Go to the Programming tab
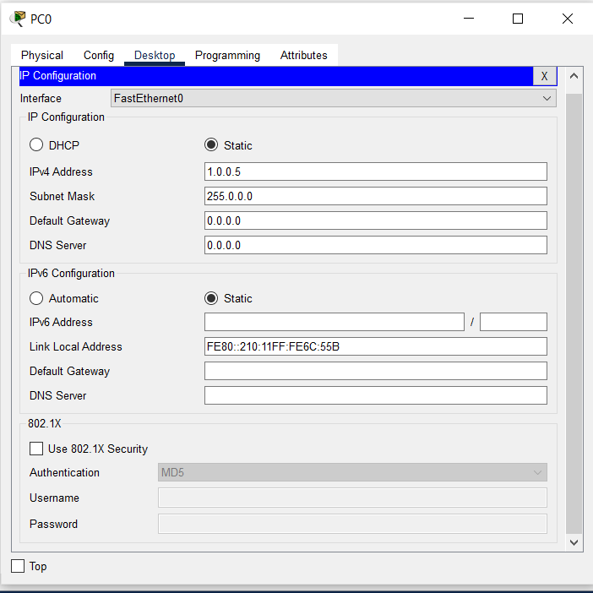593x593 pixels. click(227, 55)
